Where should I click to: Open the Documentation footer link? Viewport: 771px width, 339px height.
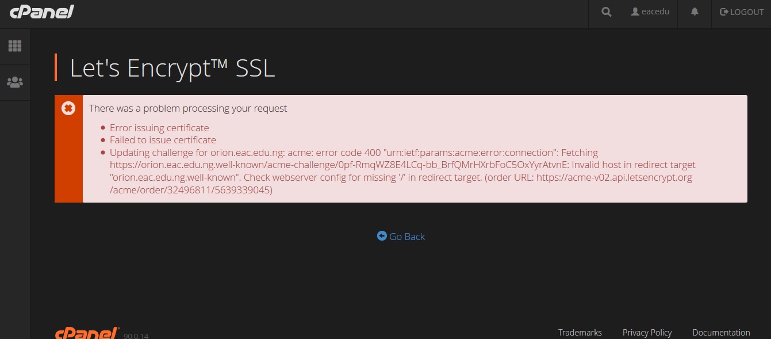point(721,333)
